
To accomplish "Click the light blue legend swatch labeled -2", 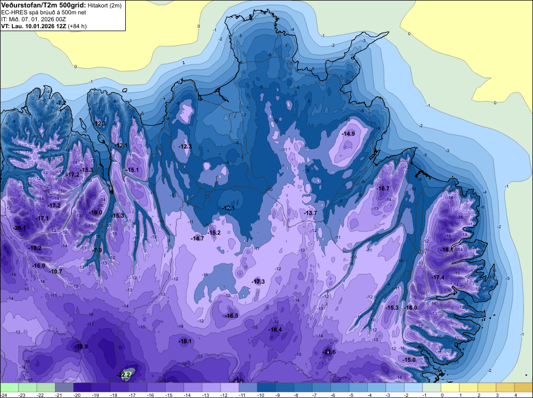I will tap(413, 387).
